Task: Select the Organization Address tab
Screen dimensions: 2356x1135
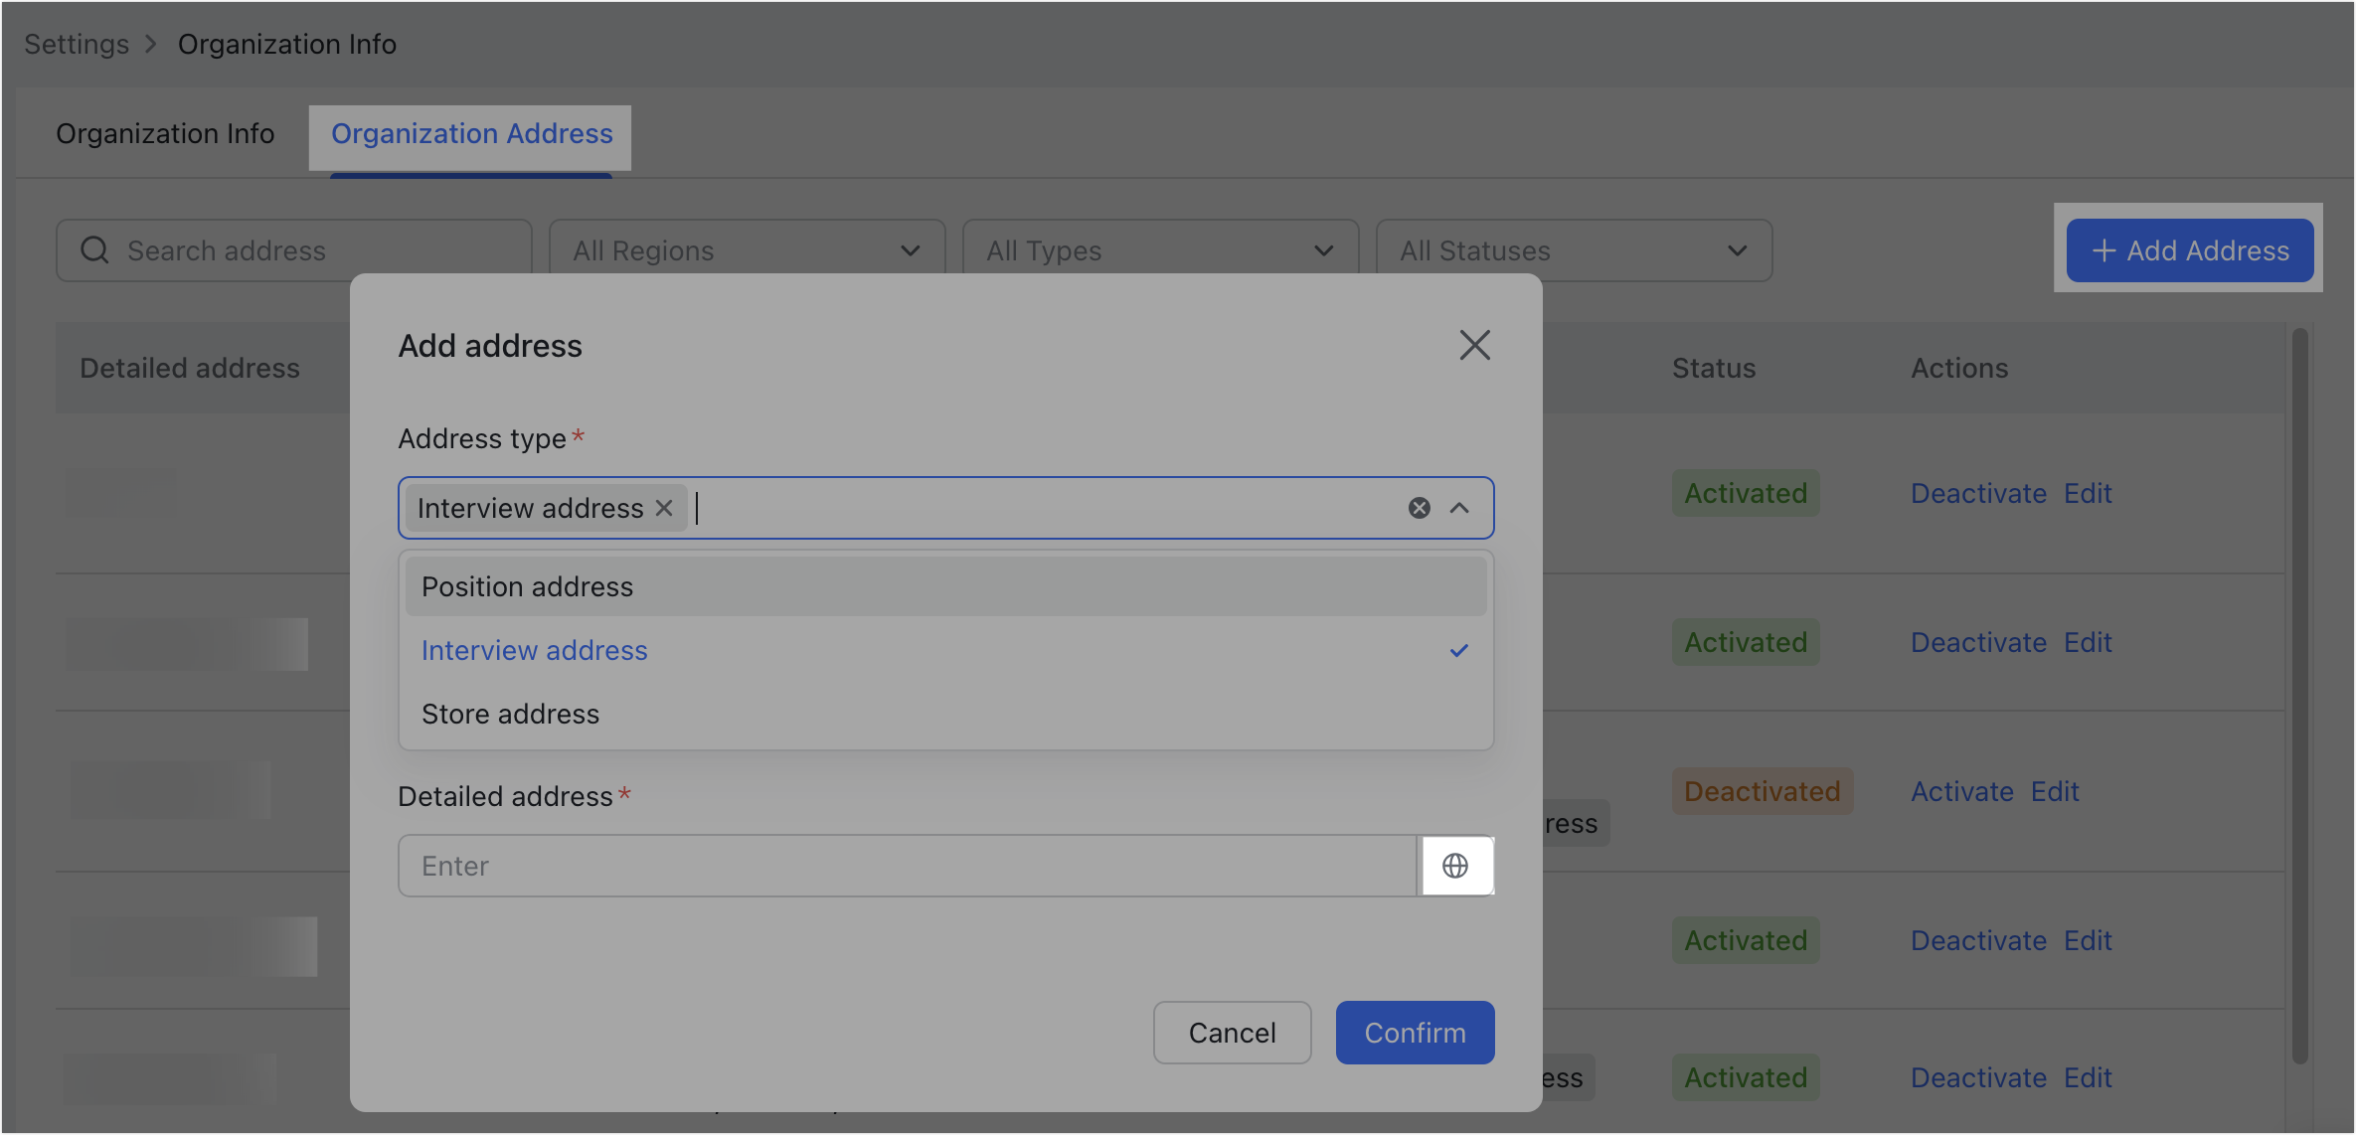Action: click(x=471, y=134)
